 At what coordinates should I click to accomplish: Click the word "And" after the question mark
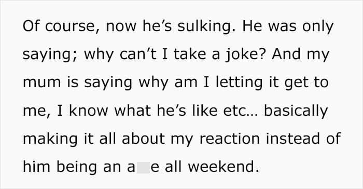pos(286,55)
